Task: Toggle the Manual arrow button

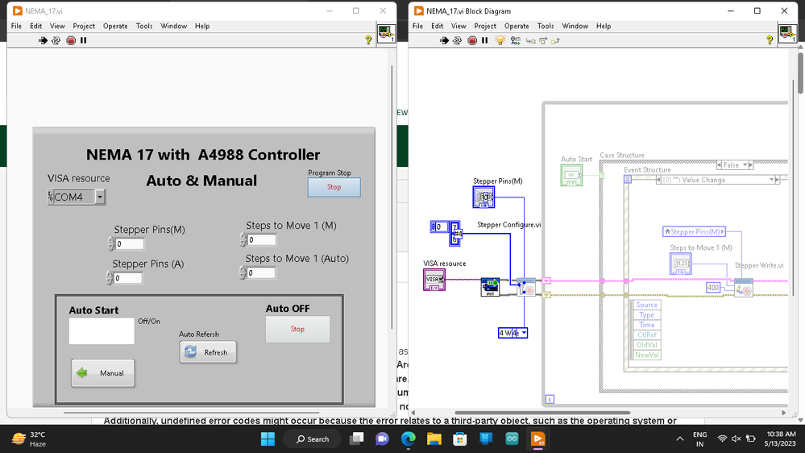Action: [103, 373]
